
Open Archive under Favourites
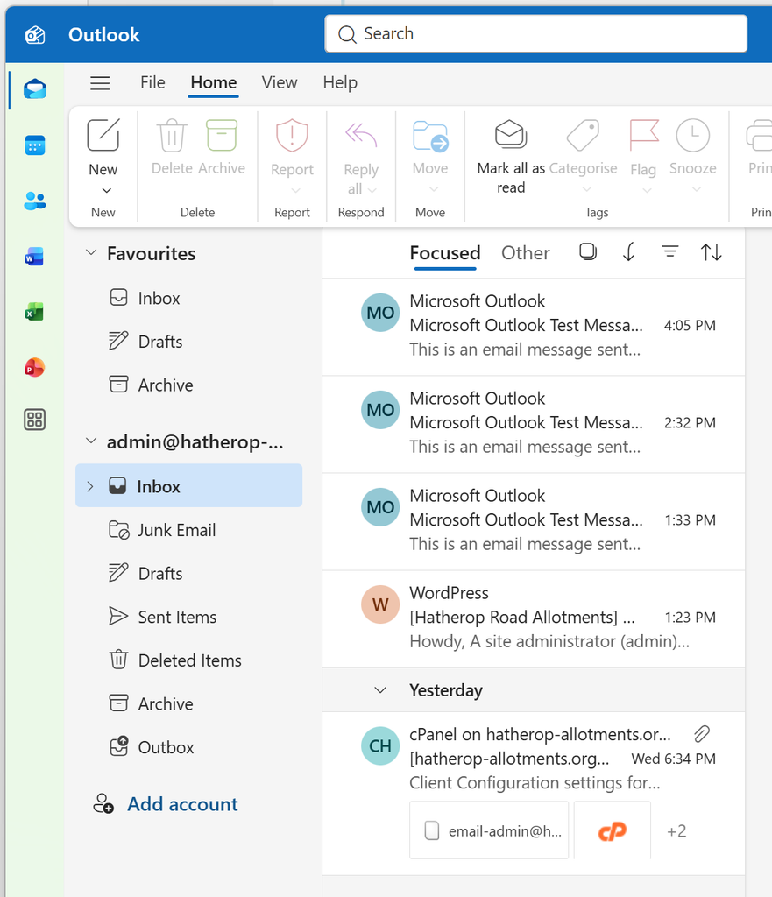189,385
